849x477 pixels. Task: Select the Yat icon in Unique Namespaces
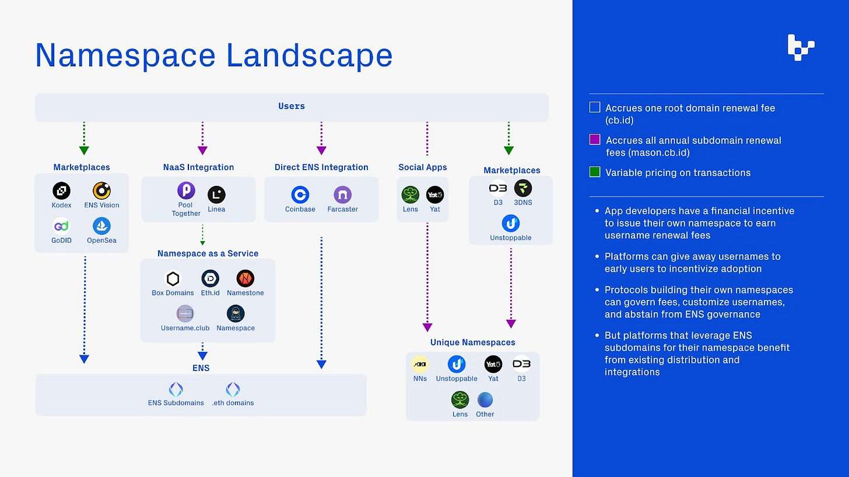493,364
